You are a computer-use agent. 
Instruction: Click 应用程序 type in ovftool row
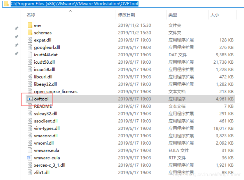[177, 99]
